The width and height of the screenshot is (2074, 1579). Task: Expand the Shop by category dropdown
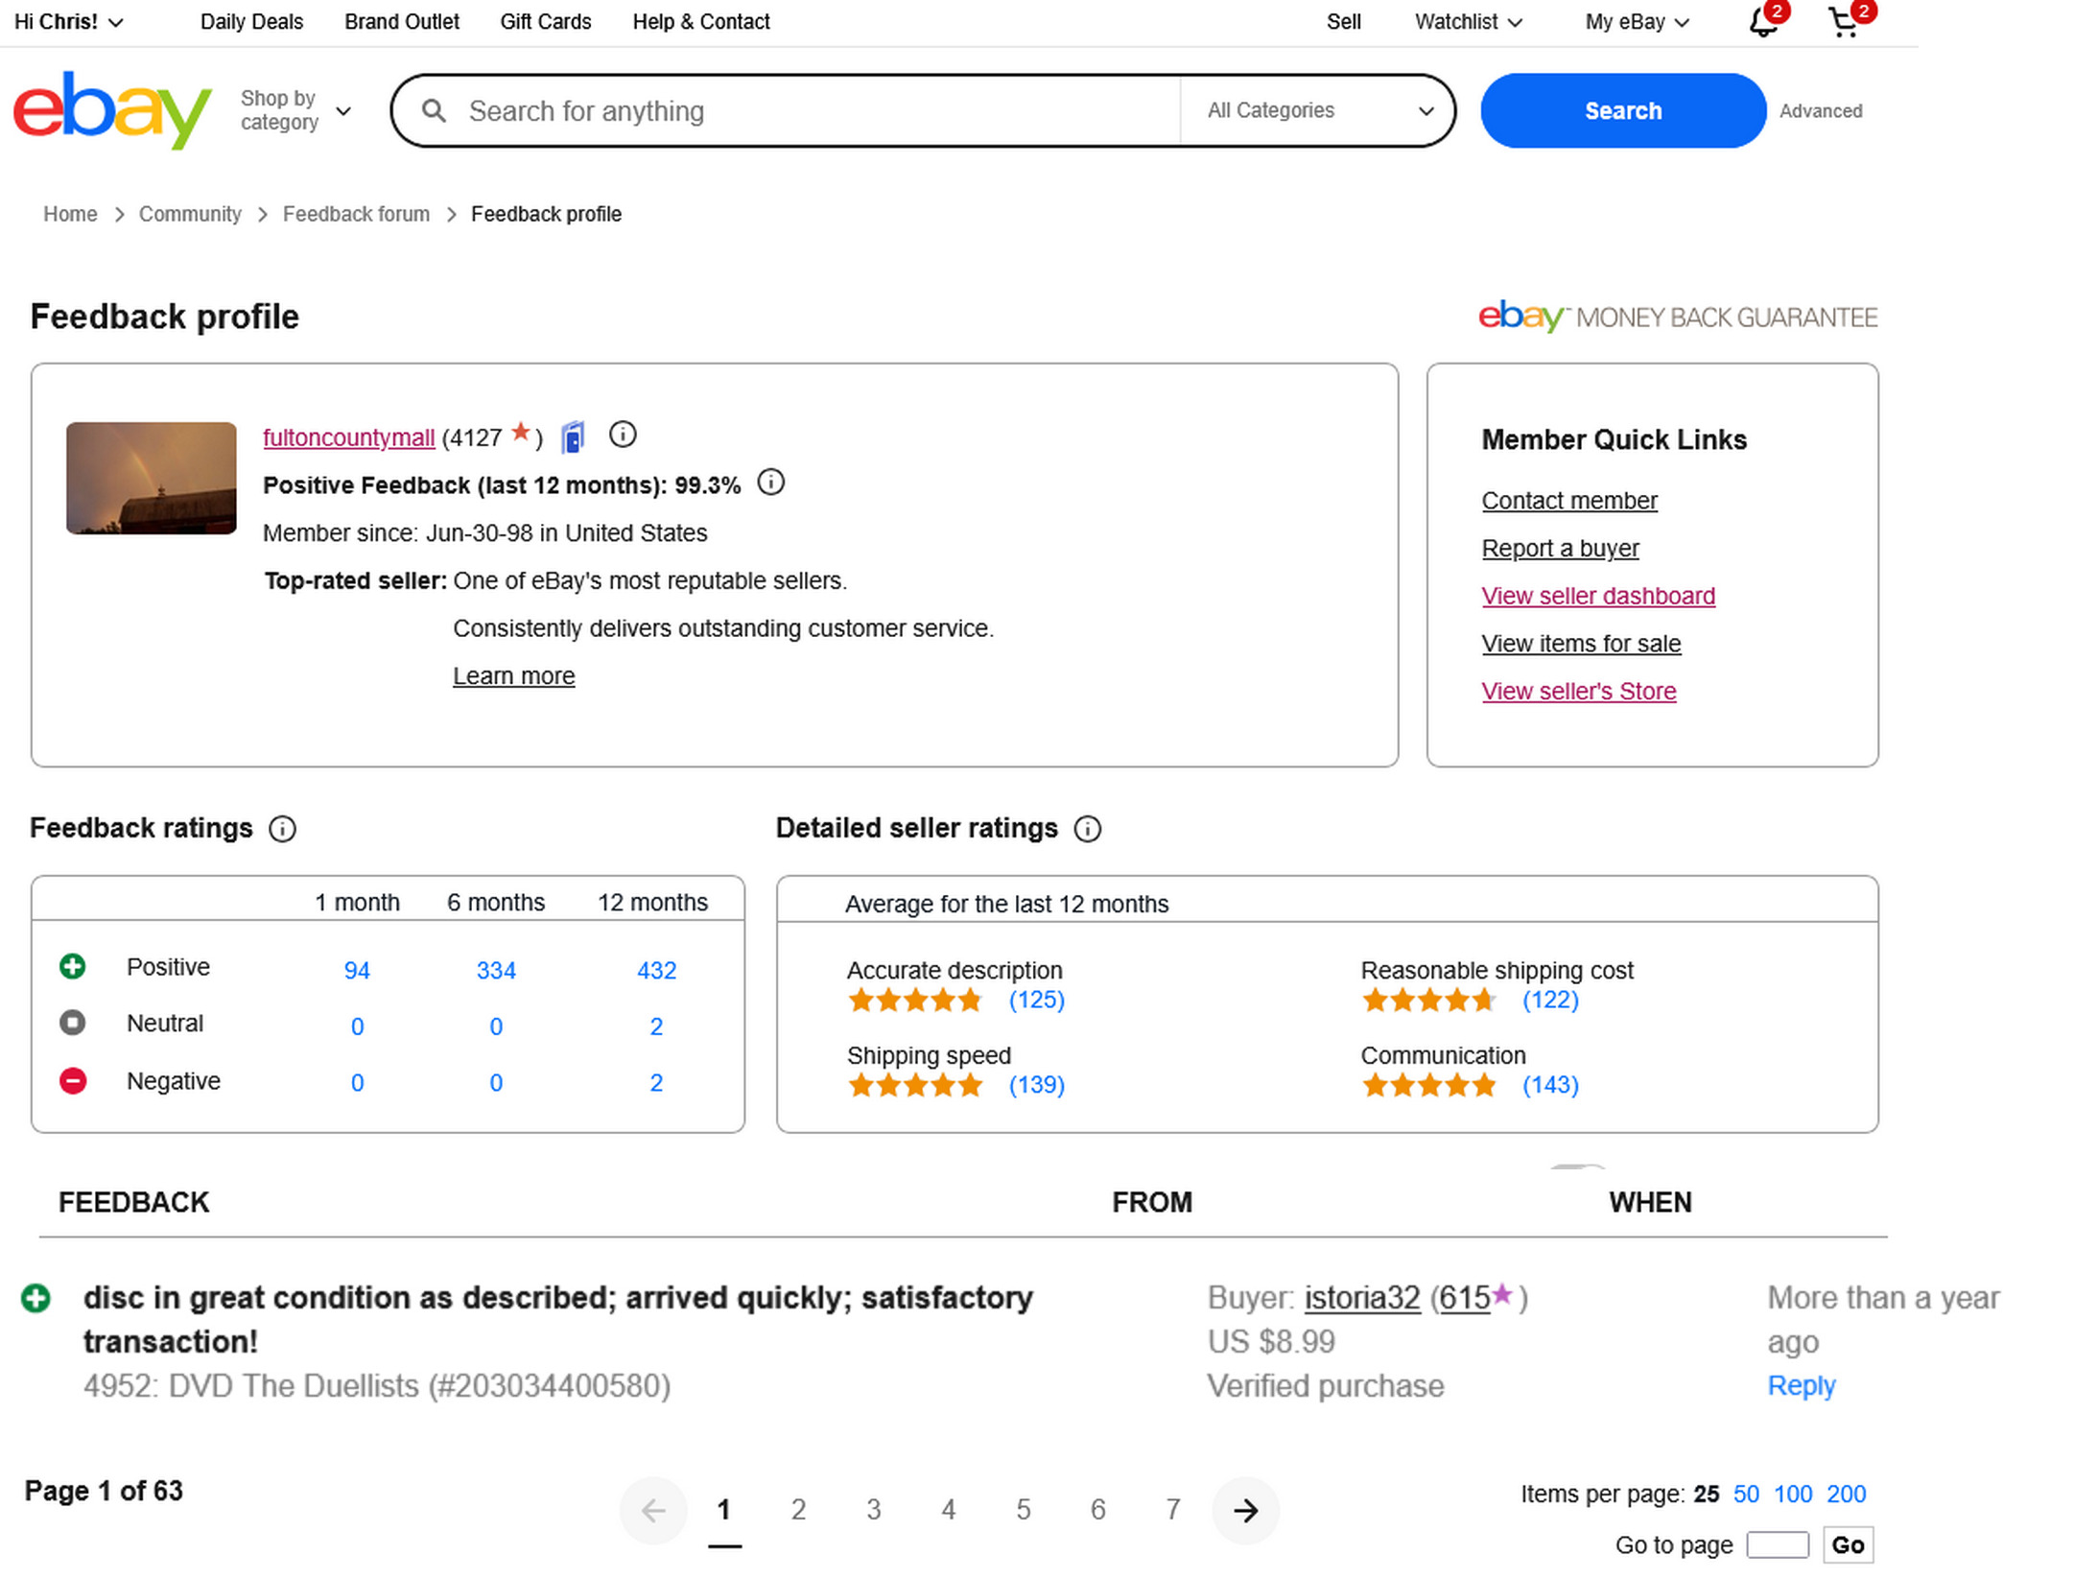(x=295, y=110)
